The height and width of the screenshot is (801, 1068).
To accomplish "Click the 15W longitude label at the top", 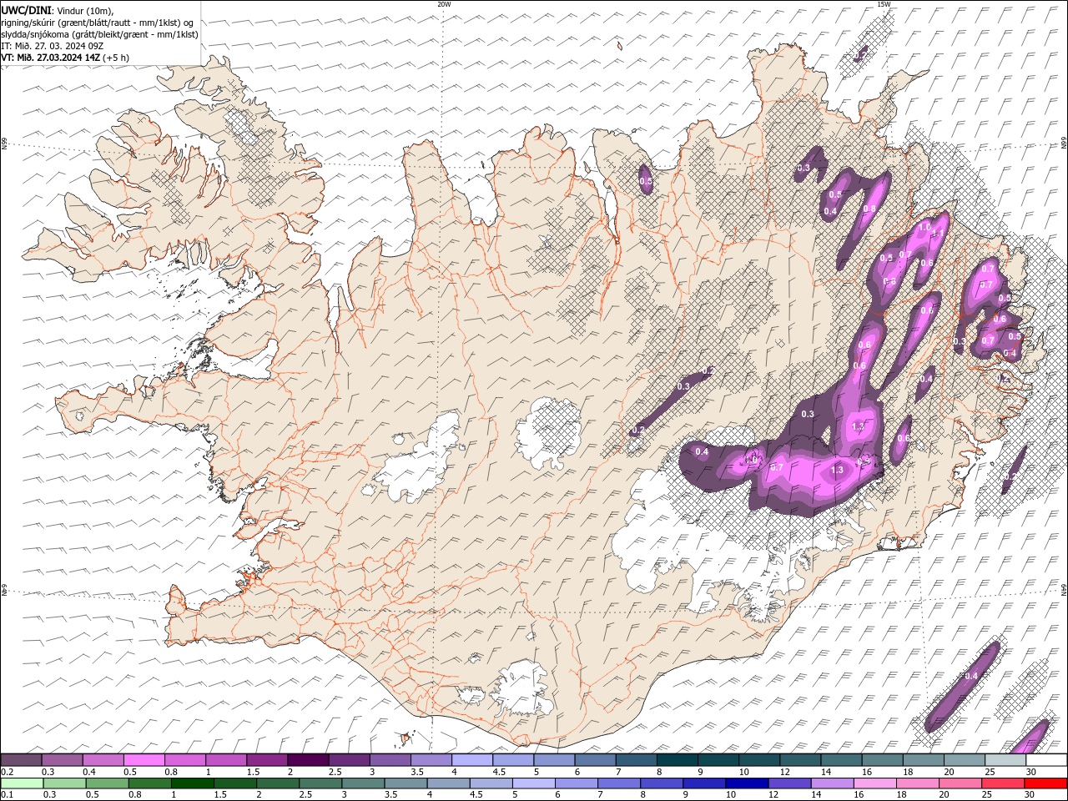I will pyautogui.click(x=884, y=4).
